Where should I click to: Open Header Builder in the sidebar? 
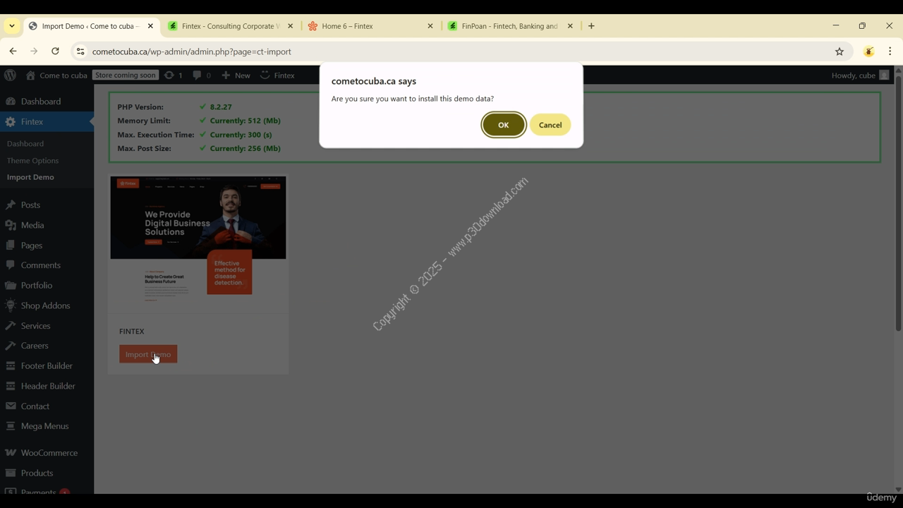coord(47,386)
